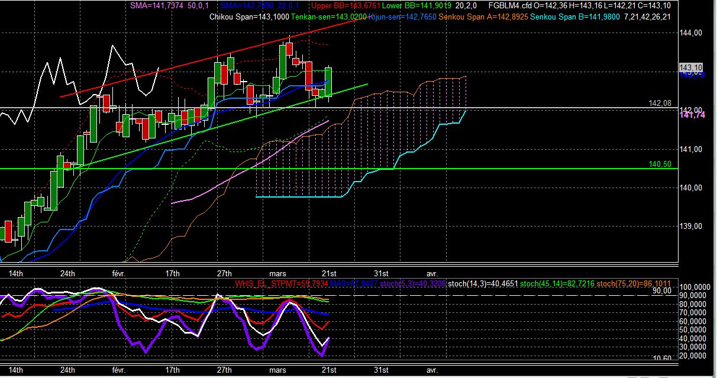The height and width of the screenshot is (378, 717).
Task: Click the green 140,50 support level label
Action: pos(660,164)
